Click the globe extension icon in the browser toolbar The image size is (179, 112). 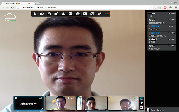[x=160, y=8]
